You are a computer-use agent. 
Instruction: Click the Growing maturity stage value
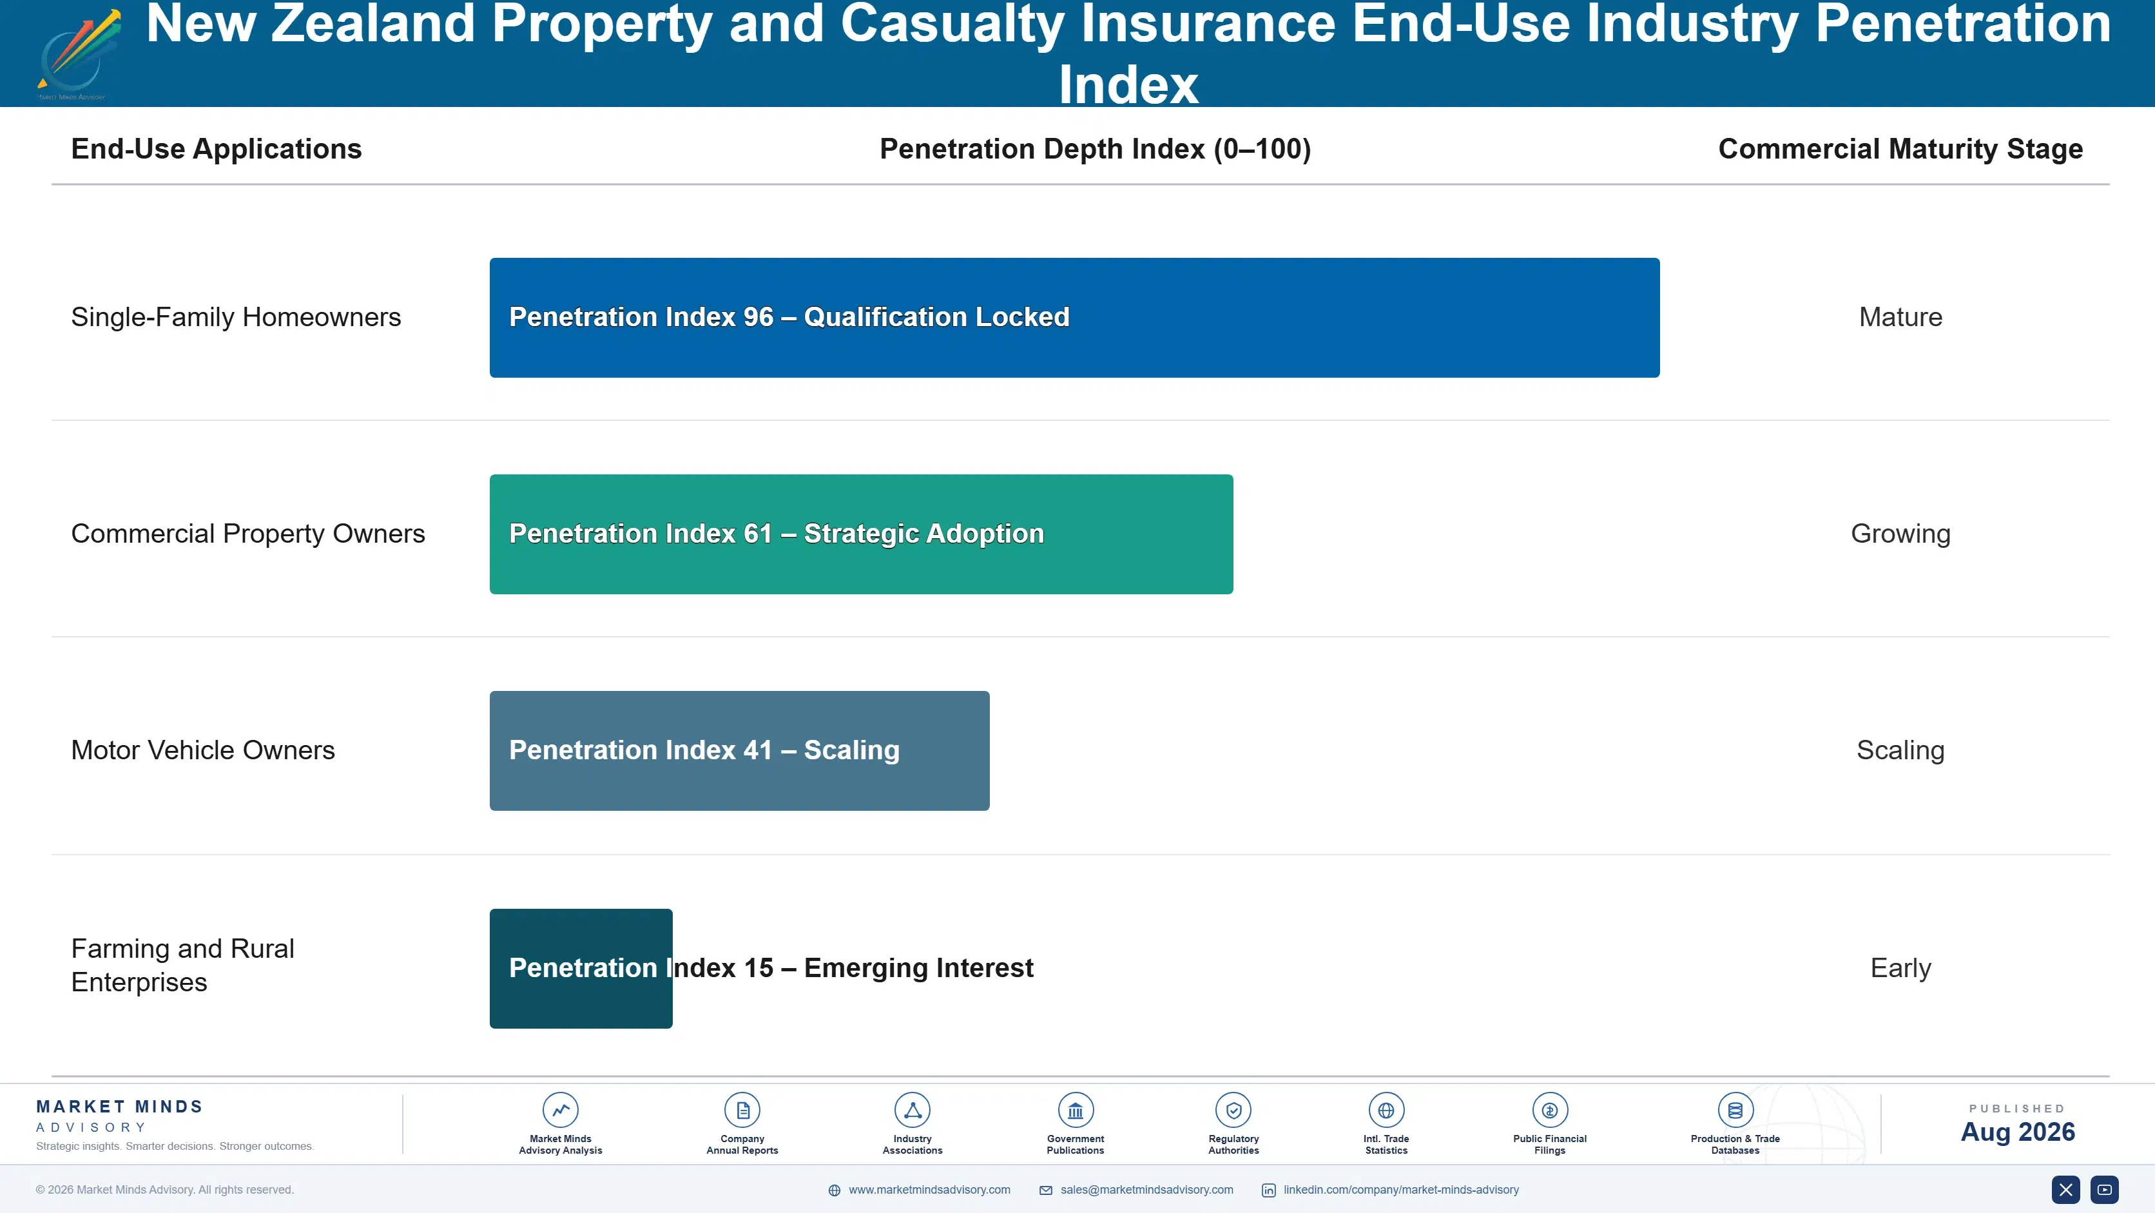(x=1900, y=534)
